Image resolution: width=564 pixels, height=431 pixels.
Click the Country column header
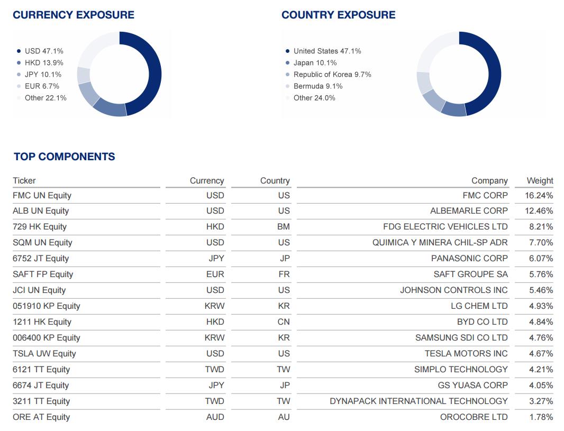275,180
